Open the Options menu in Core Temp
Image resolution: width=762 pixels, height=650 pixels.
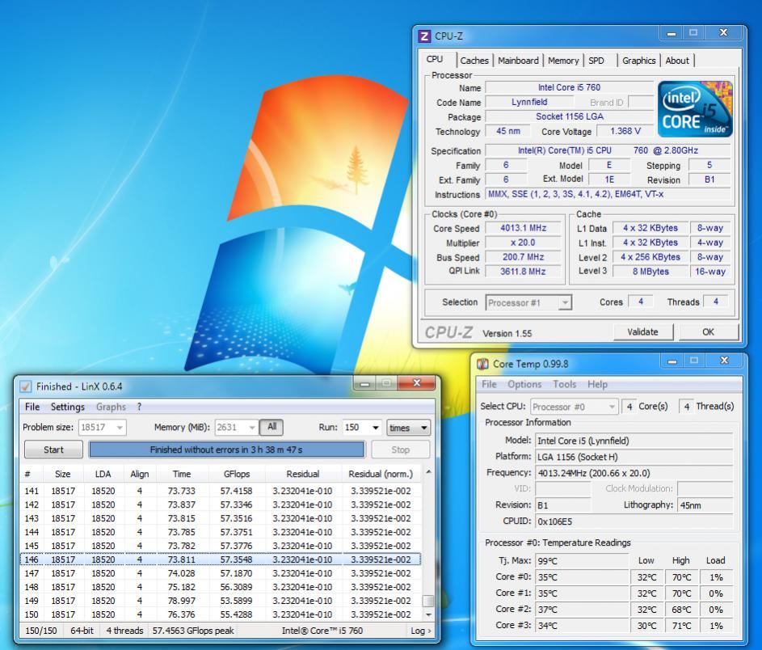[x=524, y=384]
